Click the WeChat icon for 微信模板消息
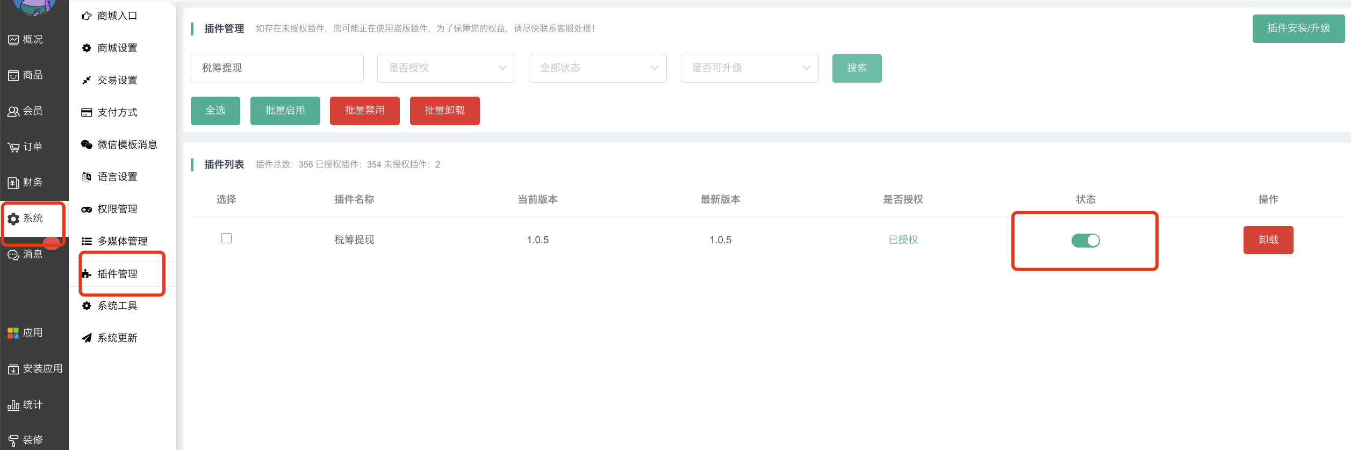 87,144
